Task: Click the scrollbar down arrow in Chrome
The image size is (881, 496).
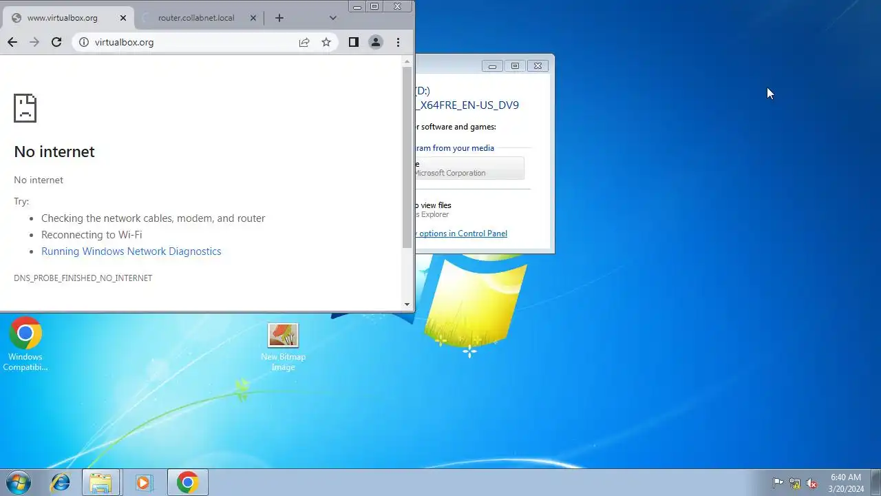Action: [407, 304]
